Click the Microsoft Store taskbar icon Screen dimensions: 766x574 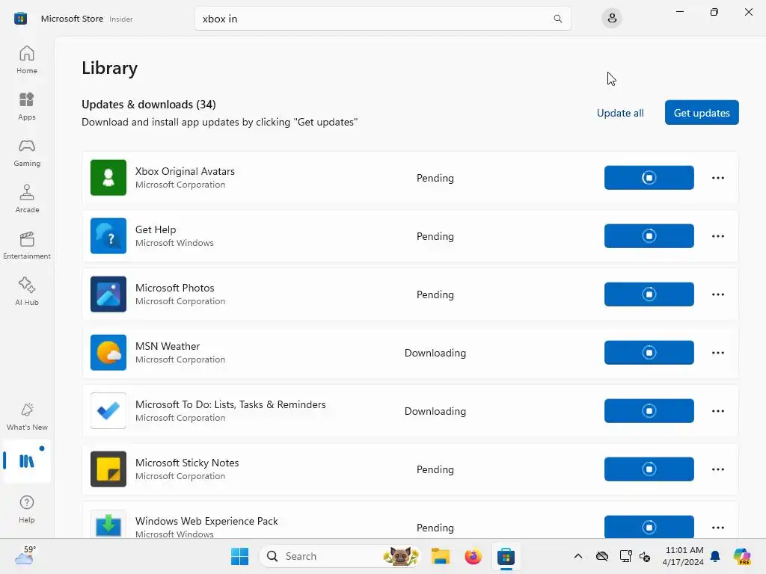506,556
